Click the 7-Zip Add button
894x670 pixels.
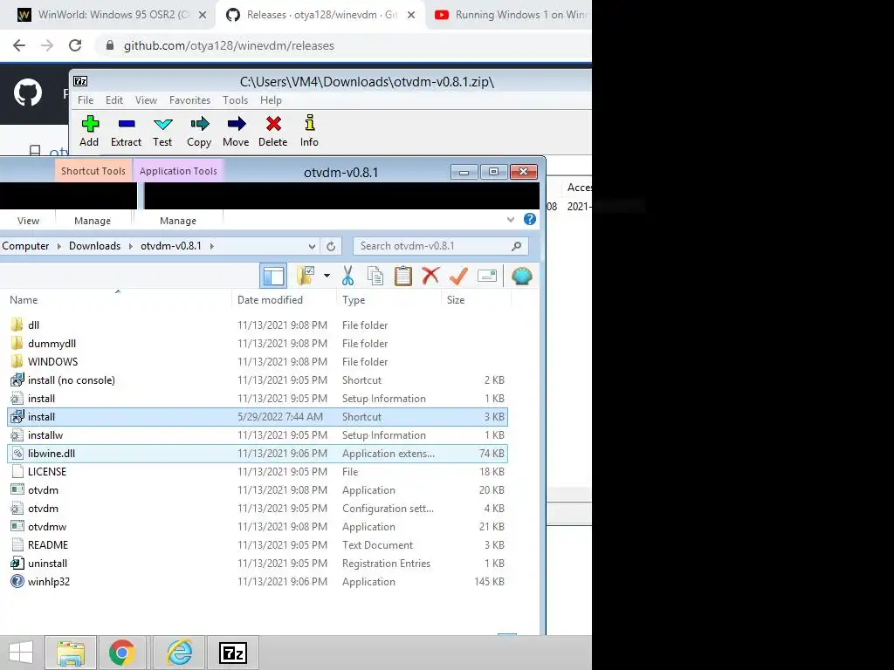coord(89,131)
